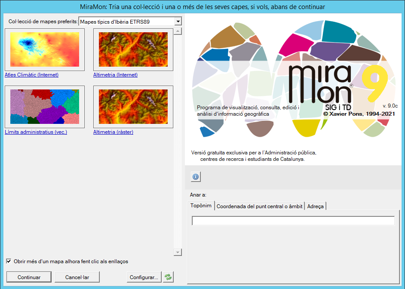This screenshot has height=289, width=405.
Task: Click the Continuar button
Action: pyautogui.click(x=29, y=277)
